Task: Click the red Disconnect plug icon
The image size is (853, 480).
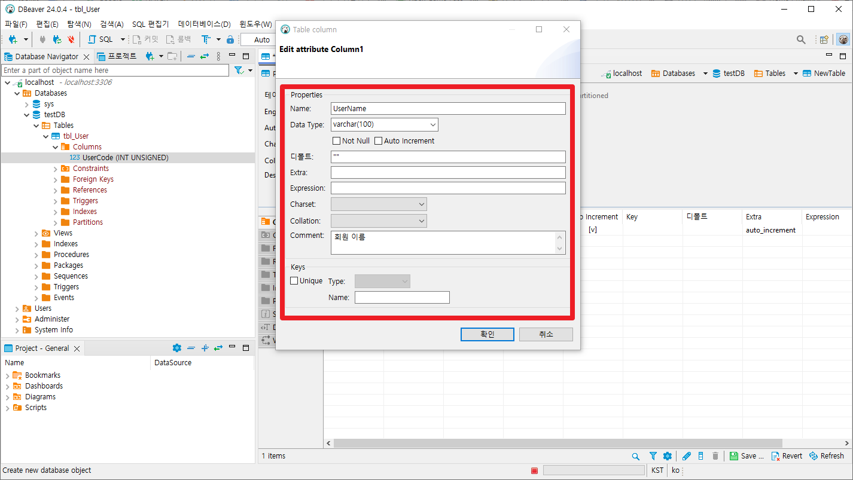Action: click(x=71, y=39)
